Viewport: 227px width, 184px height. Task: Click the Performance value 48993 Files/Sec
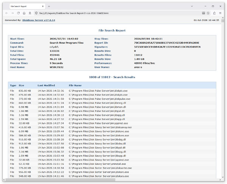click(x=145, y=63)
